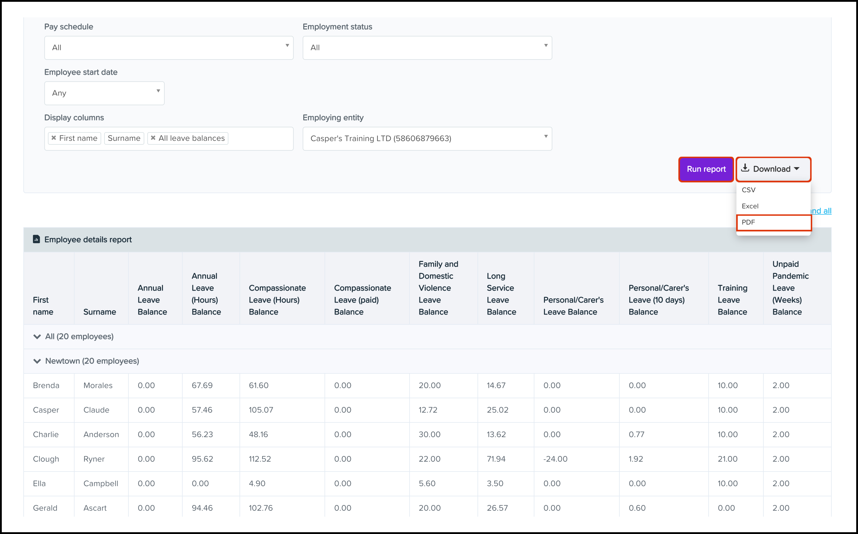This screenshot has width=858, height=534.
Task: Click the download arrow icon
Action: pyautogui.click(x=745, y=168)
